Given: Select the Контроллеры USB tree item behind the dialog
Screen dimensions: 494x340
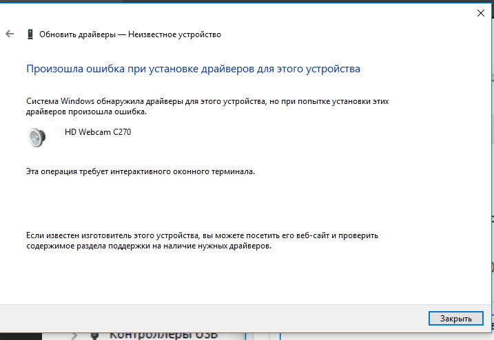Looking at the screenshot, I should point(163,336).
